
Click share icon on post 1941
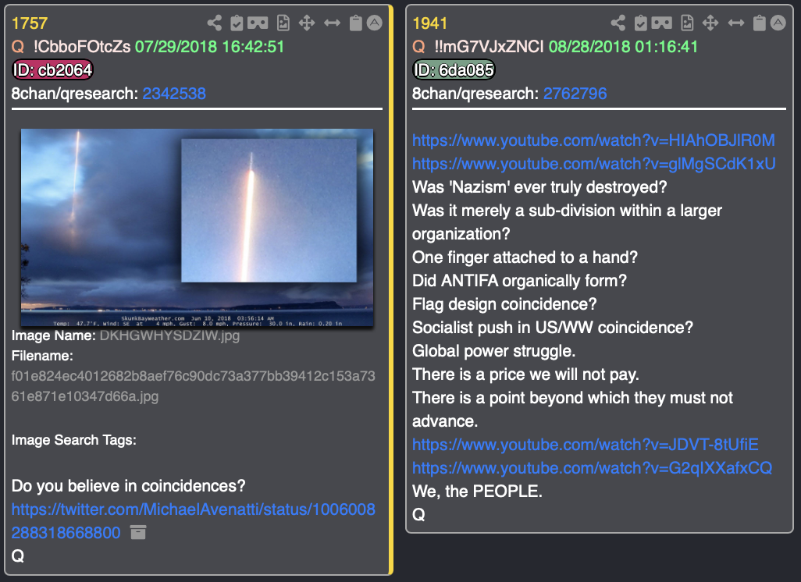pos(618,23)
